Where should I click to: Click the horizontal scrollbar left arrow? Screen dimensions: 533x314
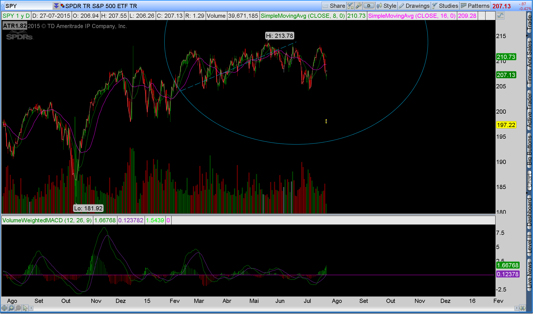31,308
